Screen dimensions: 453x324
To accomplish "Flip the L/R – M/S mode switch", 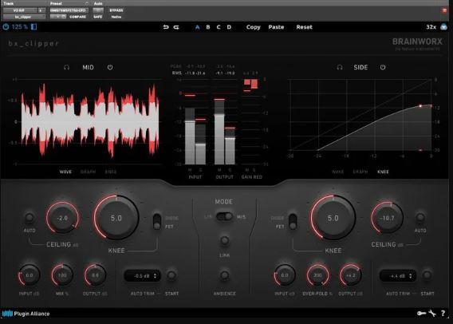I will pyautogui.click(x=224, y=216).
